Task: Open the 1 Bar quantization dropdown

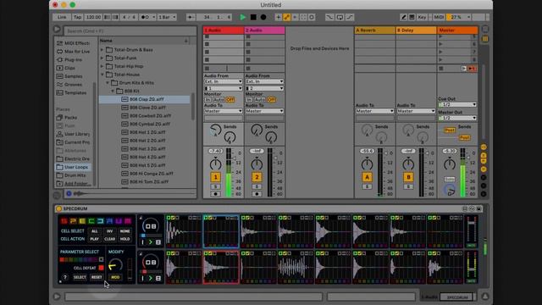Action: coord(168,17)
